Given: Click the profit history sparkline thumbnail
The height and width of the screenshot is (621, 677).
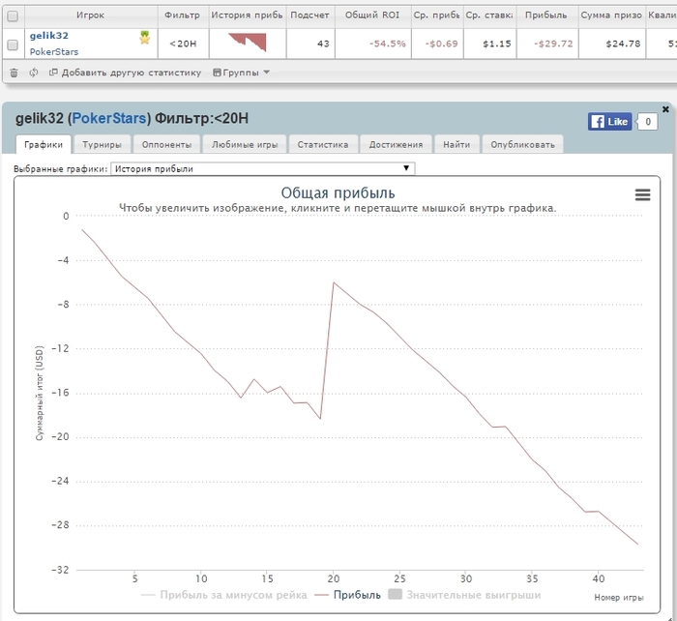Looking at the screenshot, I should pos(248,43).
